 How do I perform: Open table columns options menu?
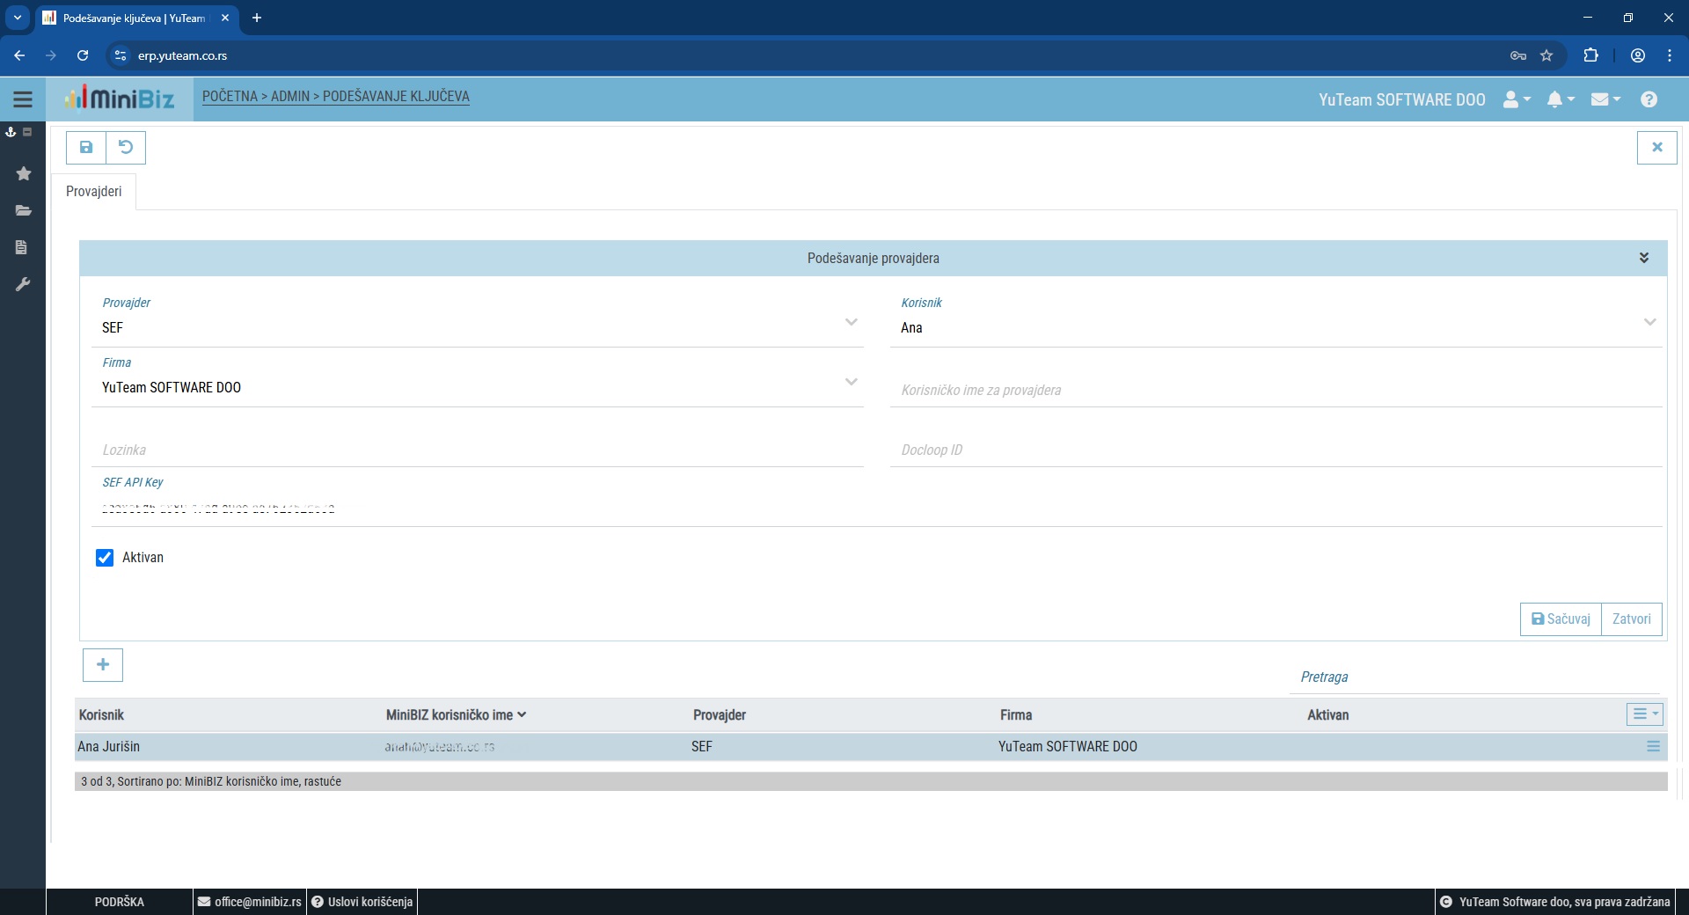click(1644, 714)
